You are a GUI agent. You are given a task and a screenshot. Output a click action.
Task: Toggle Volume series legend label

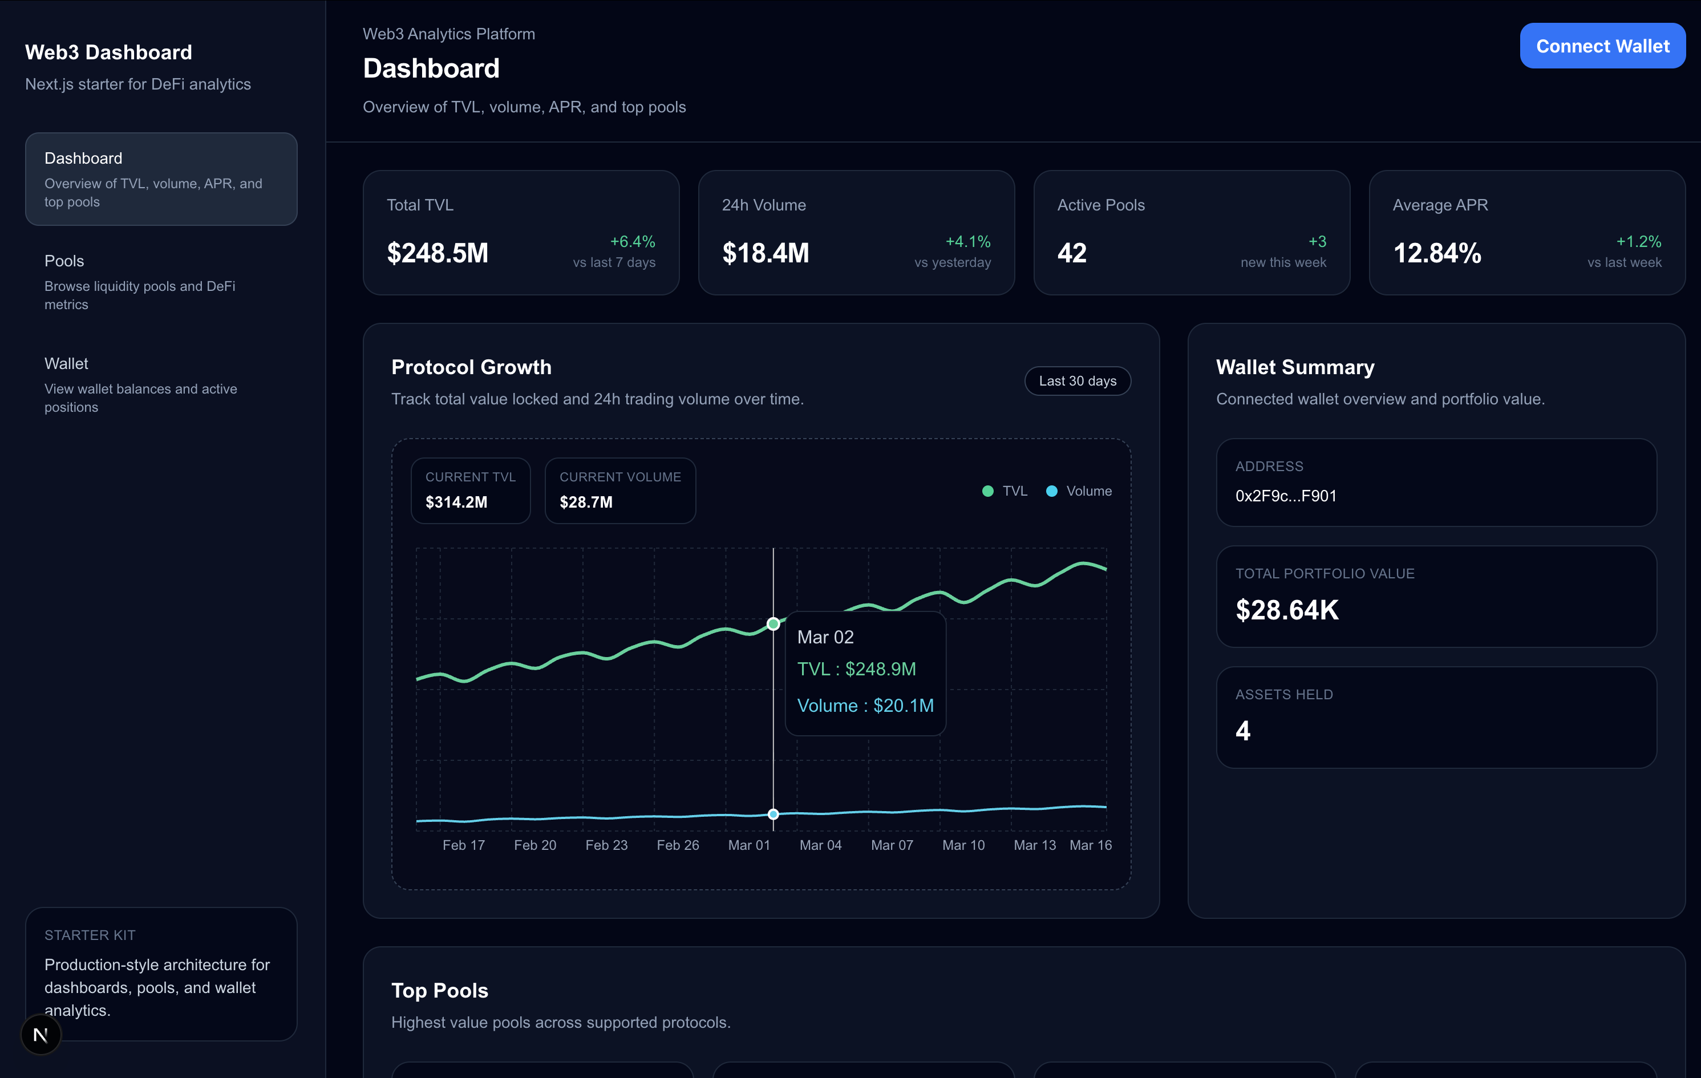coord(1088,491)
